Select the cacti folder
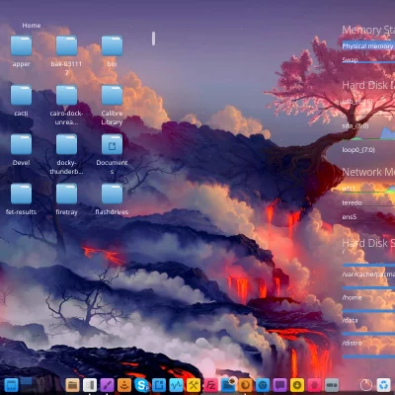The height and width of the screenshot is (395, 395). pos(22,96)
